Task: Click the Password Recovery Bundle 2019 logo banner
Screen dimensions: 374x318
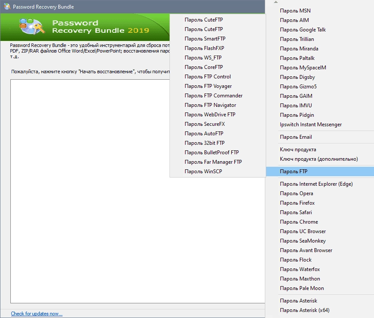Action: (85, 27)
